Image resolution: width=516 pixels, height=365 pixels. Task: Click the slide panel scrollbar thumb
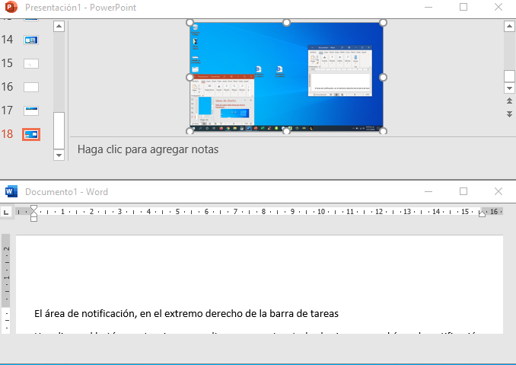59,130
